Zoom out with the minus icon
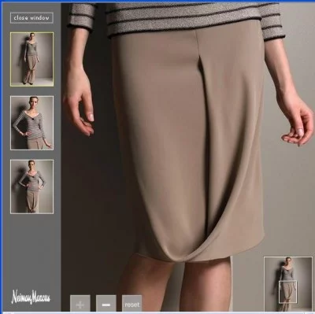The width and height of the screenshot is (315, 314). [x=106, y=305]
